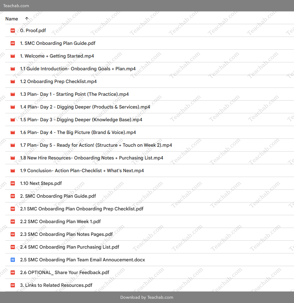Select 2.3 SMC Onboarding Plan Notes Pages.pdf
The image size is (294, 303).
coord(66,234)
